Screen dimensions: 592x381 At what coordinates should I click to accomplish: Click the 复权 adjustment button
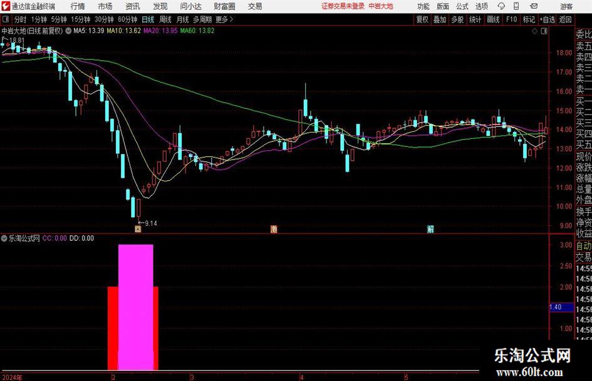(422, 19)
